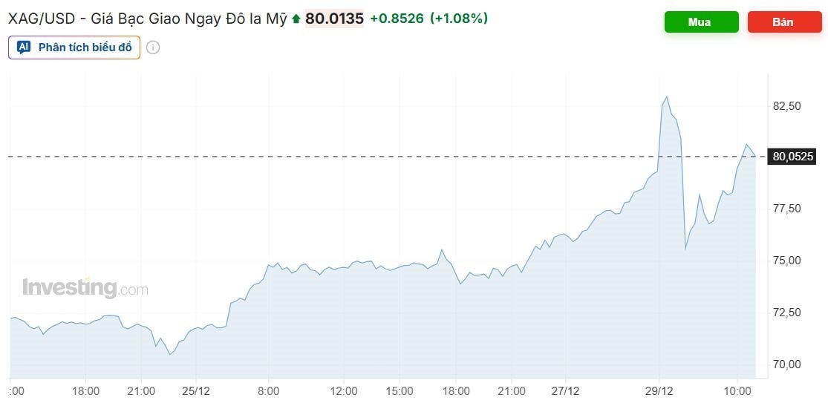Click the 80.0135 price in the header
The image size is (828, 412).
(x=334, y=19)
